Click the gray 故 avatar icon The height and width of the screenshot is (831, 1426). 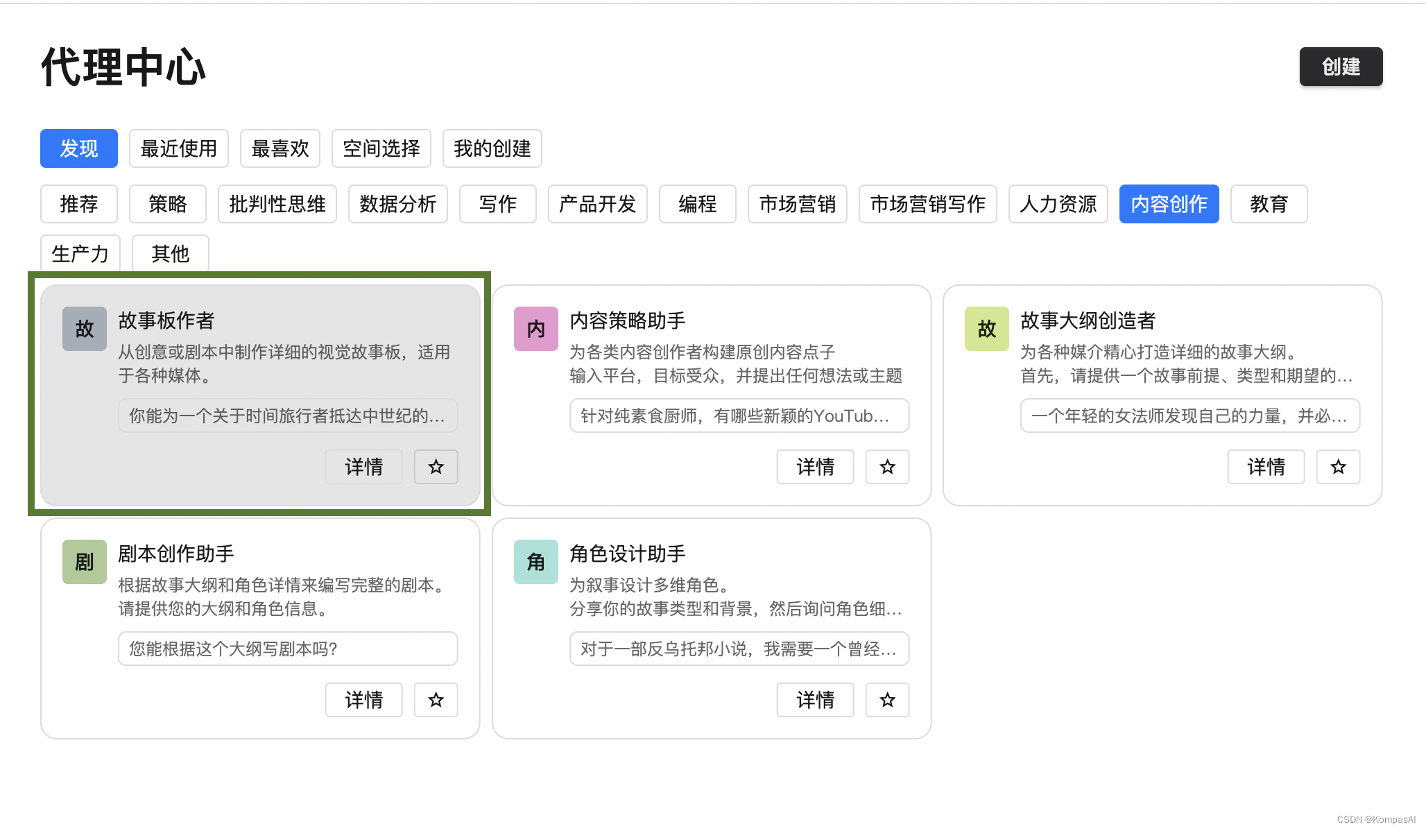pyautogui.click(x=85, y=329)
